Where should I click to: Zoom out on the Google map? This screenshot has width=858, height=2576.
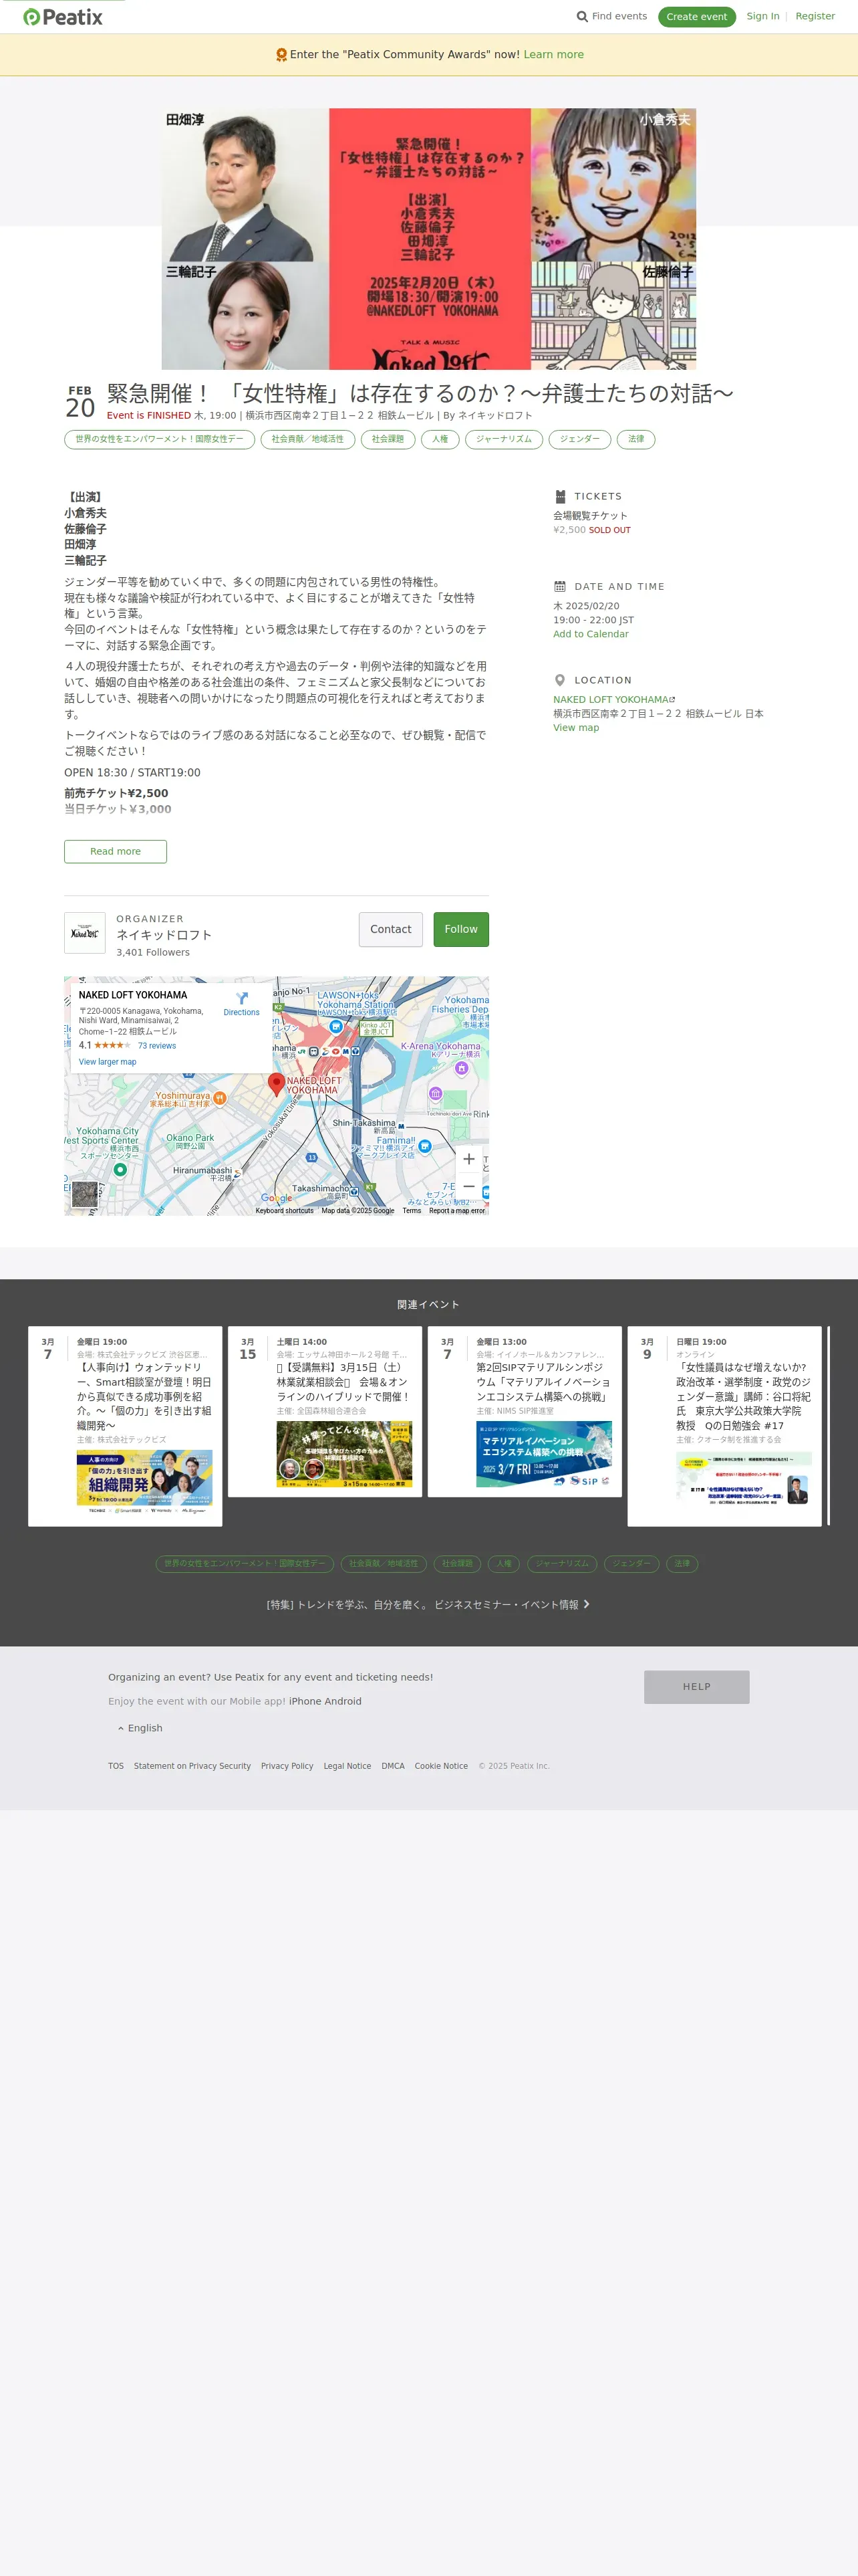coord(468,1186)
